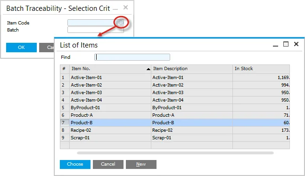
Task: Click Active-Item-02 in Item Description column
Action: 192,85
